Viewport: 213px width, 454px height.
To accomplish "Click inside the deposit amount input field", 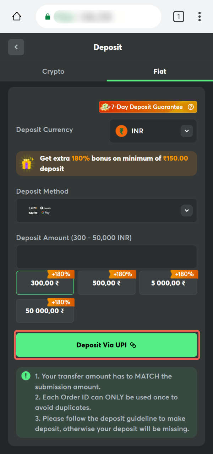I will 106,256.
